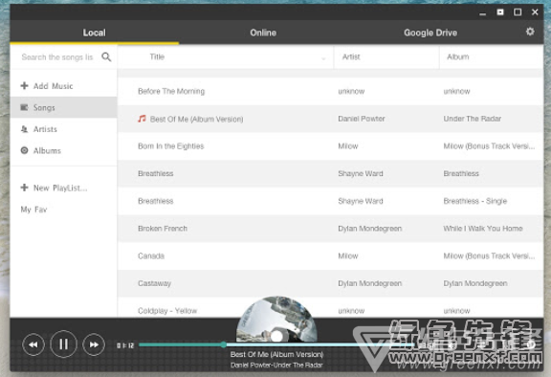Switch to the Online tab
The image size is (551, 377).
[x=263, y=33]
